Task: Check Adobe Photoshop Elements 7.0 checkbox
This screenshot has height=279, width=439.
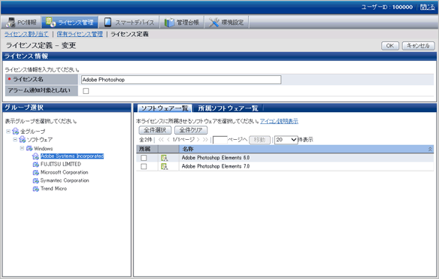Action: click(144, 166)
